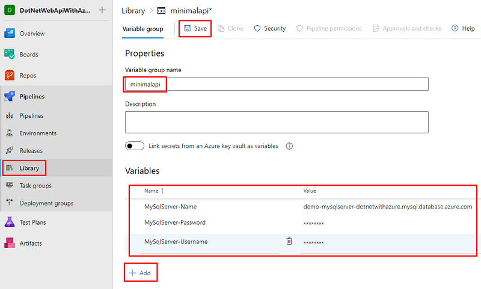Click the DotNetWebApiWithAz project avatar icon
This screenshot has width=481, height=289.
coord(10,10)
